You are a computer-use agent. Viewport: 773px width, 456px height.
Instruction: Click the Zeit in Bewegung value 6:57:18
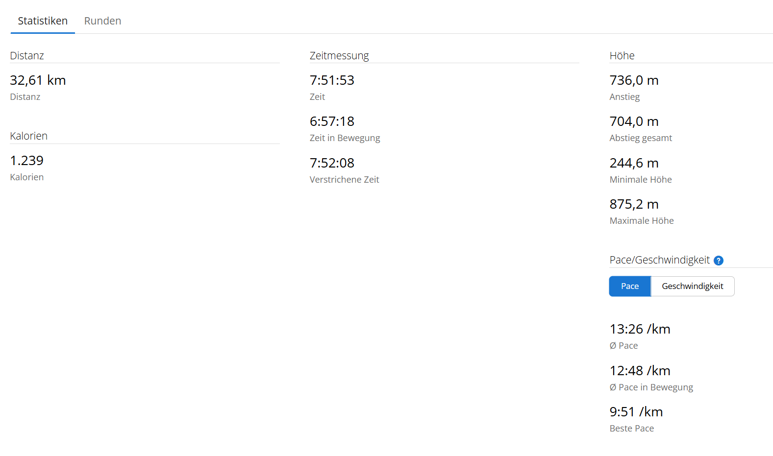(332, 121)
